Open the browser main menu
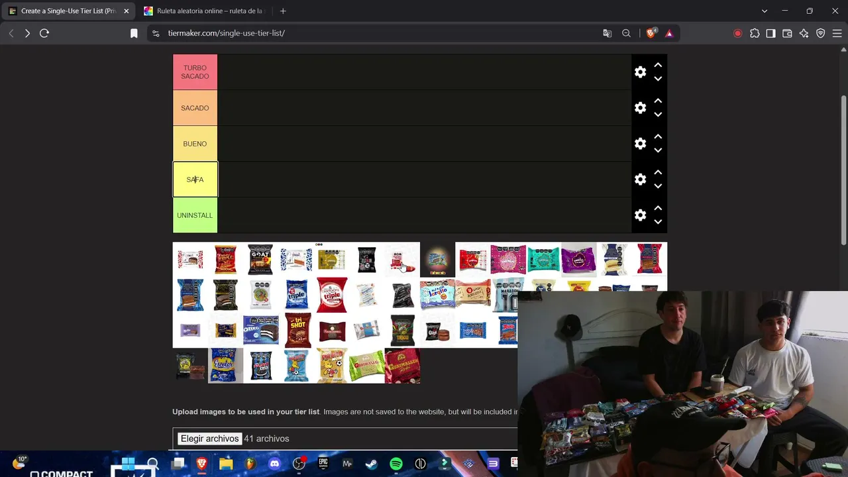The width and height of the screenshot is (848, 477). [x=837, y=33]
